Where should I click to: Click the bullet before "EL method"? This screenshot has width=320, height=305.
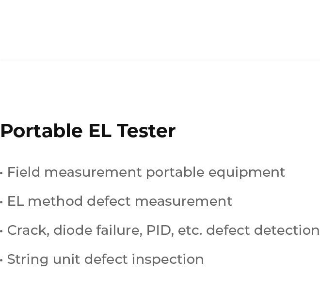(1, 202)
